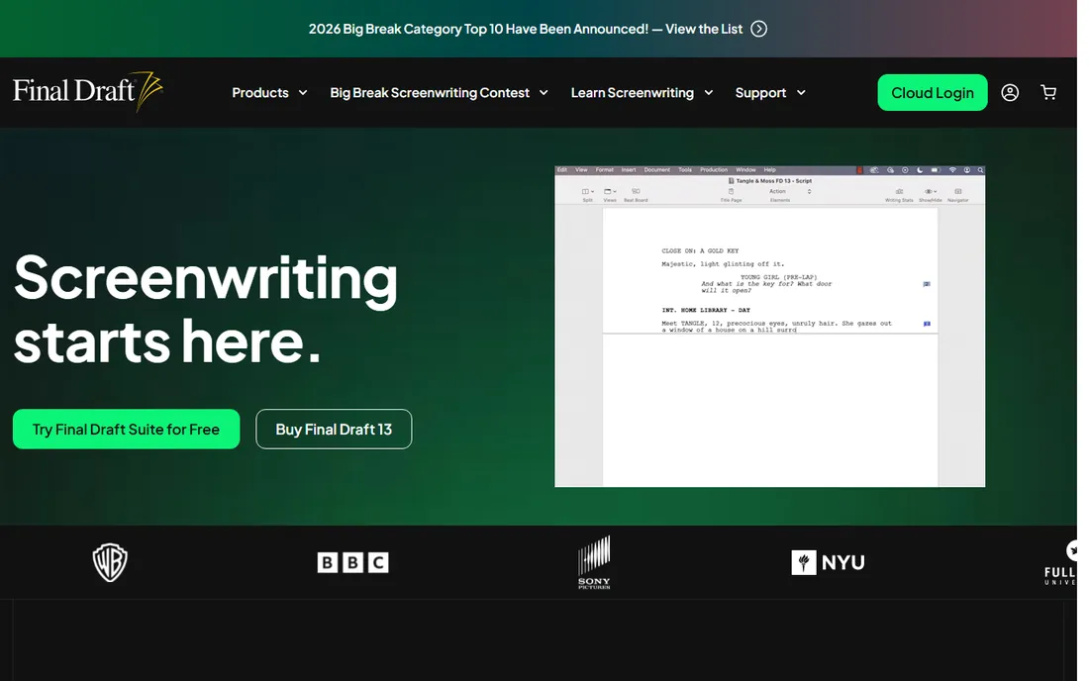Open the Production menu in the app preview
The width and height of the screenshot is (1089, 681).
713,170
